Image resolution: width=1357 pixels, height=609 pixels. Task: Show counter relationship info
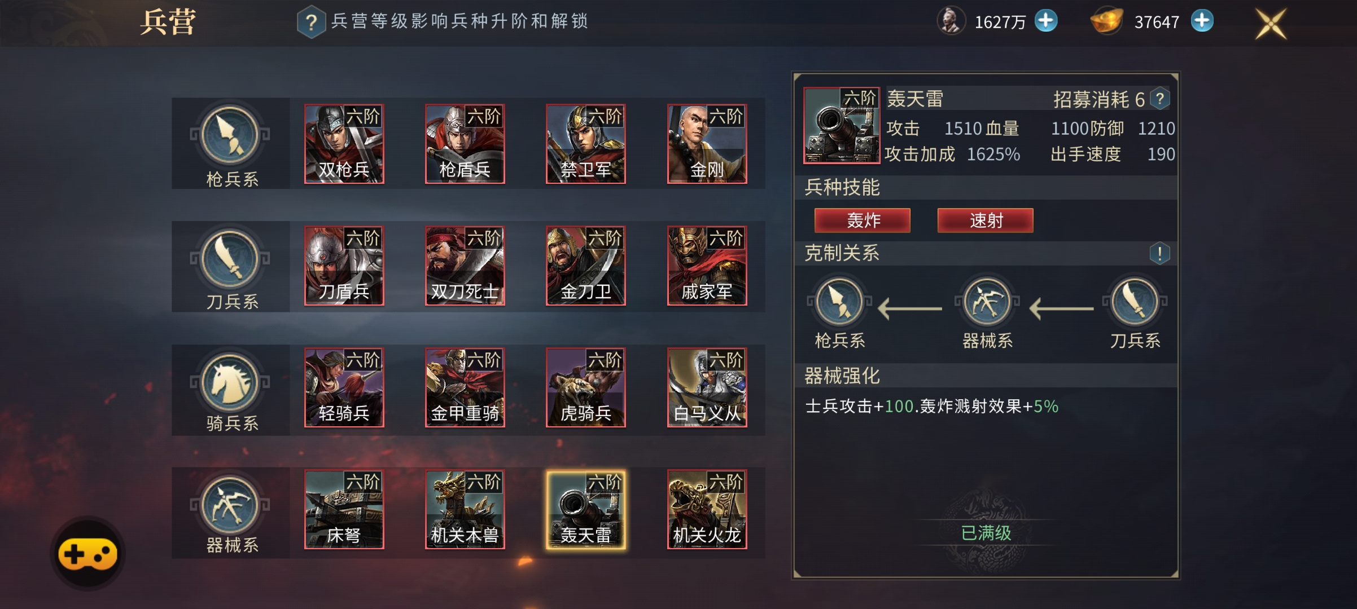point(1160,253)
